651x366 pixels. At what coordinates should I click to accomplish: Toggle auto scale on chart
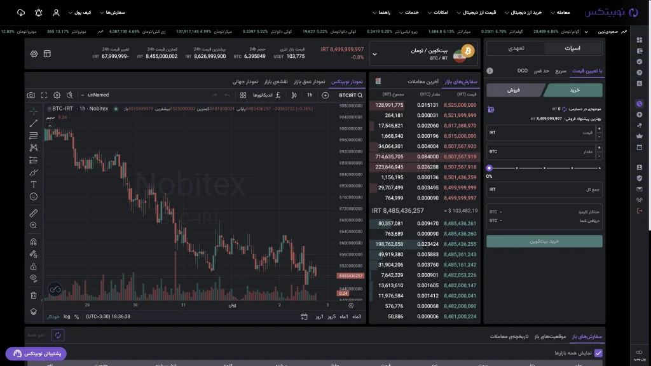point(53,316)
